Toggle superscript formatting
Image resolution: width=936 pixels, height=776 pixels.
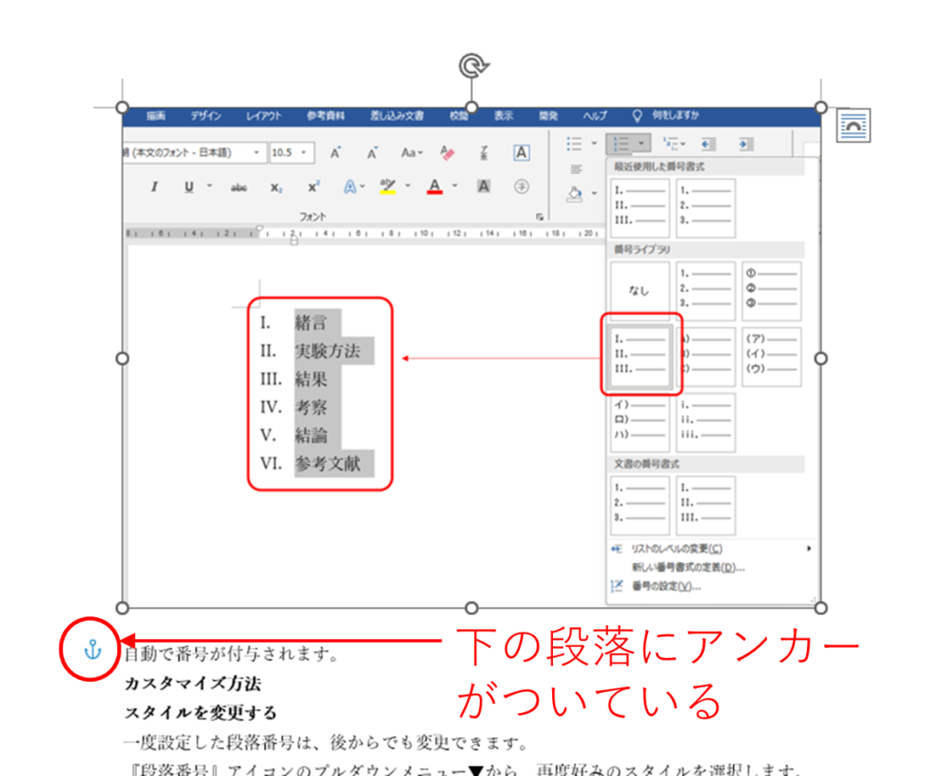click(314, 186)
